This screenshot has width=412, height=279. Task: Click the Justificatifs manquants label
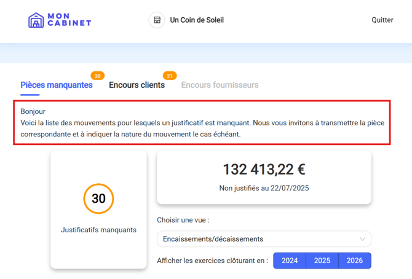click(x=98, y=230)
